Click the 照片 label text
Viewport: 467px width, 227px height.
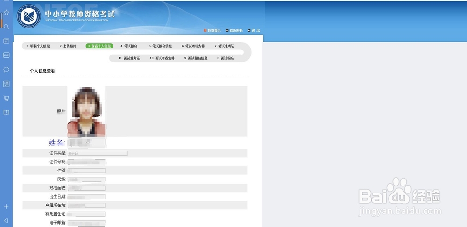[61, 111]
